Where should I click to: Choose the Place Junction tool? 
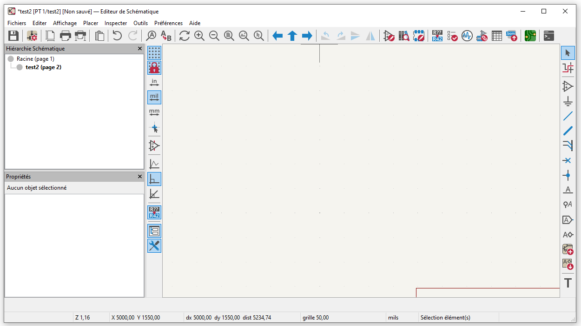tap(568, 175)
